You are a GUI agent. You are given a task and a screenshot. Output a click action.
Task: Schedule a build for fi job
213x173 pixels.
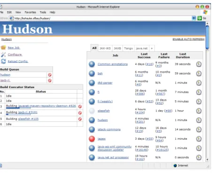(x=199, y=92)
